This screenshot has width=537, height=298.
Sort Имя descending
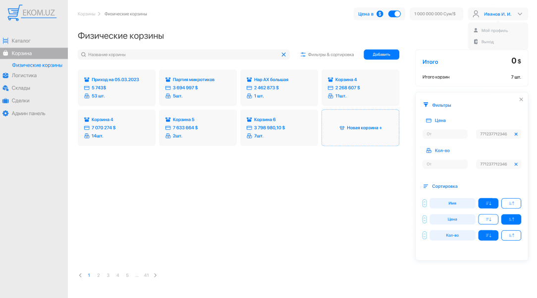tap(488, 203)
